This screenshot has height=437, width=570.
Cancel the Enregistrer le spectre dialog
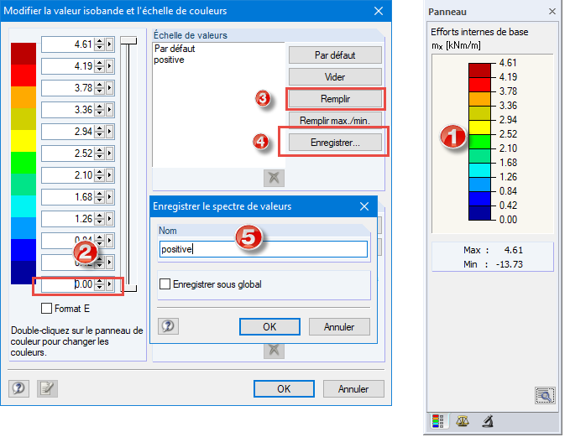[x=339, y=327]
